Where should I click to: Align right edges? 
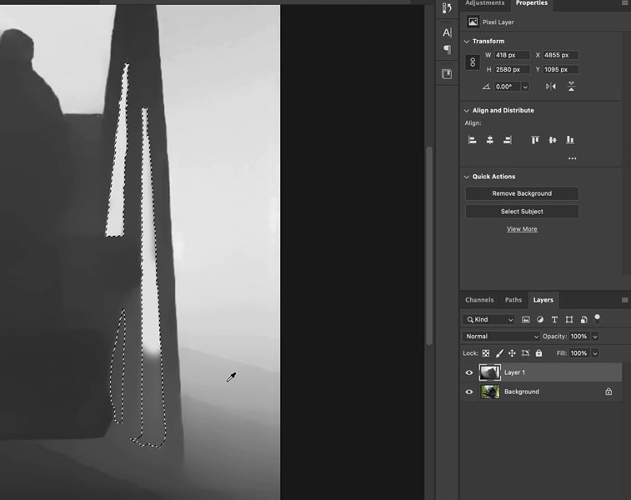(508, 140)
